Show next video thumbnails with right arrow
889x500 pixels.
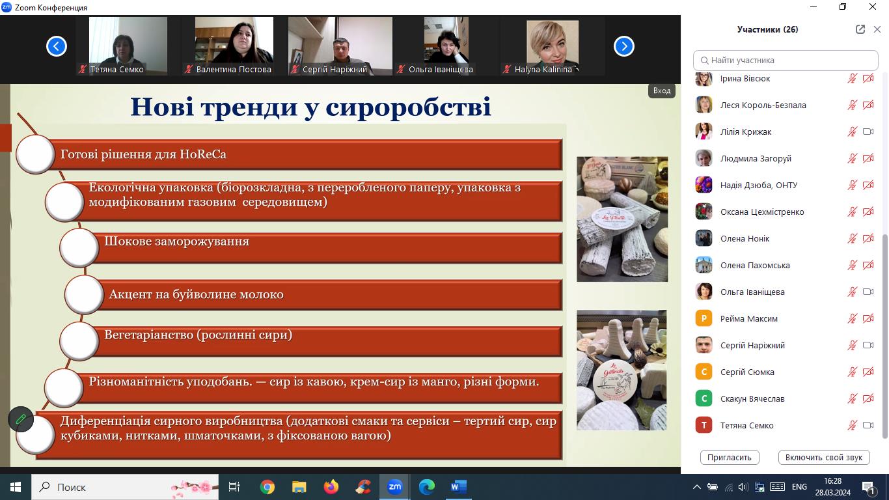(623, 46)
